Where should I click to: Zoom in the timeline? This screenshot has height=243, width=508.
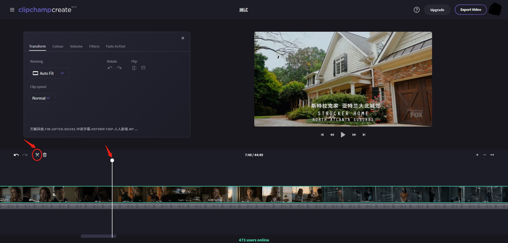coord(477,155)
